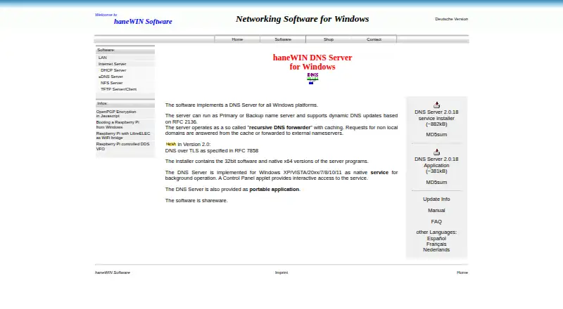Open the Contact navigation tab
This screenshot has width=563, height=309.
pyautogui.click(x=374, y=39)
